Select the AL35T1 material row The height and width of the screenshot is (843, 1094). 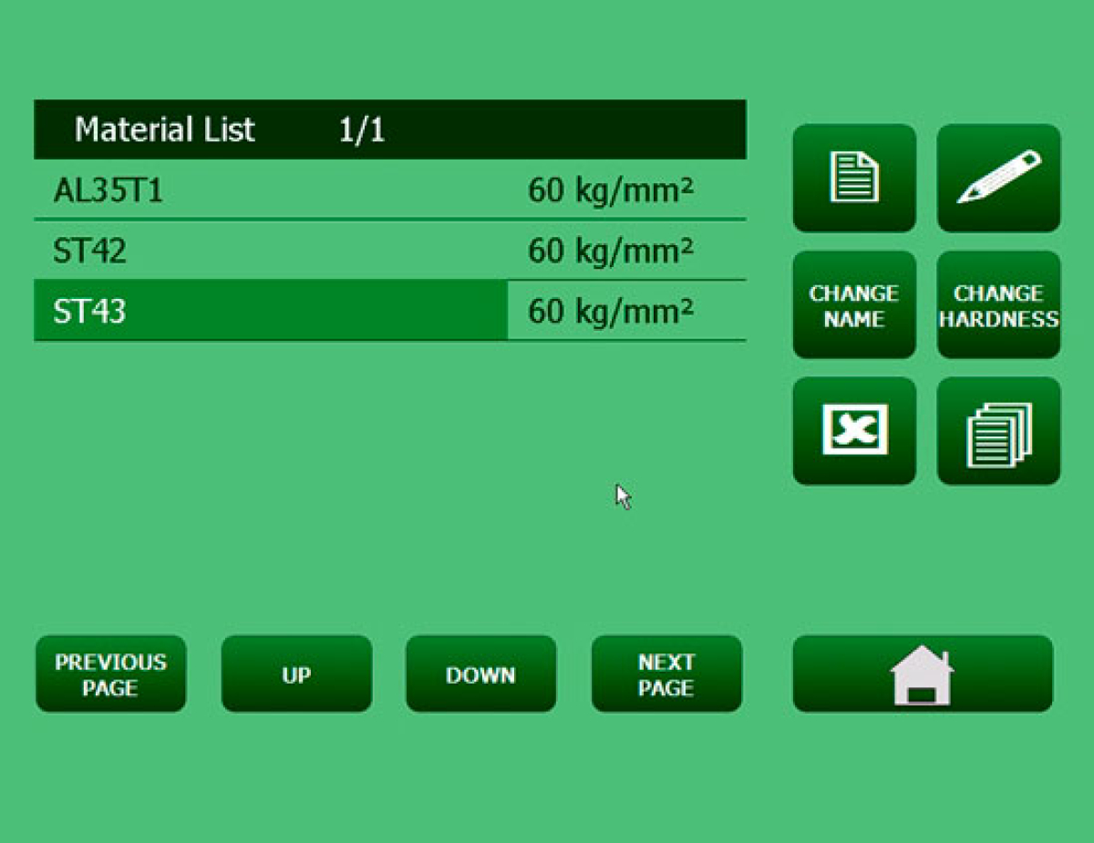[108, 190]
